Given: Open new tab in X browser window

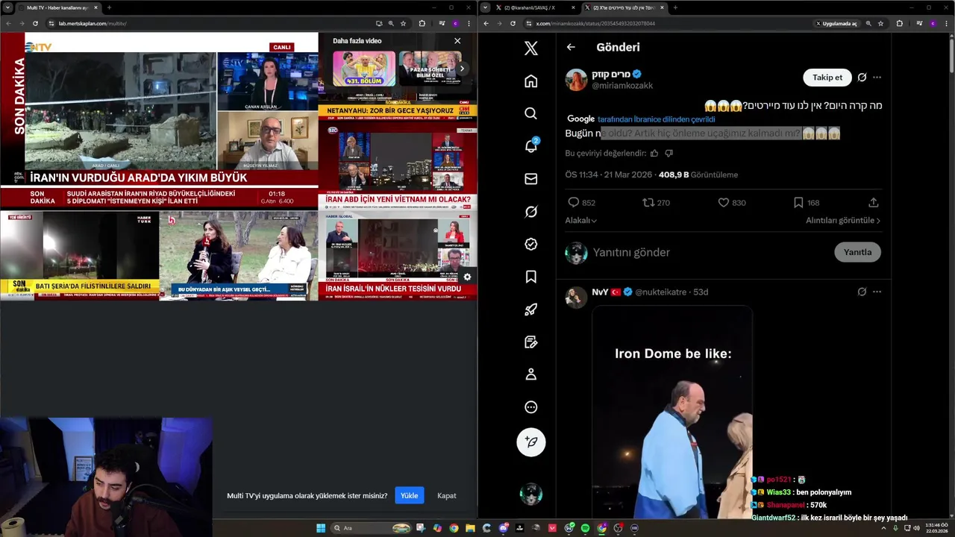Looking at the screenshot, I should pyautogui.click(x=675, y=7).
